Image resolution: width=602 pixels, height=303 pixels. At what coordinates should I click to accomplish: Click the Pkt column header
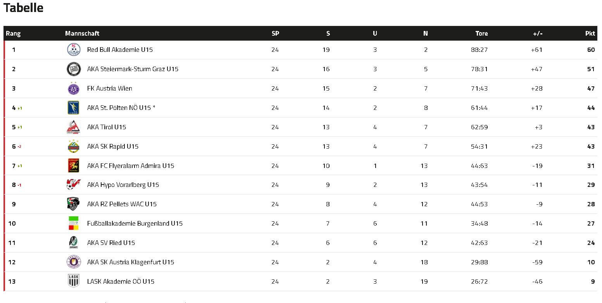[x=590, y=33]
